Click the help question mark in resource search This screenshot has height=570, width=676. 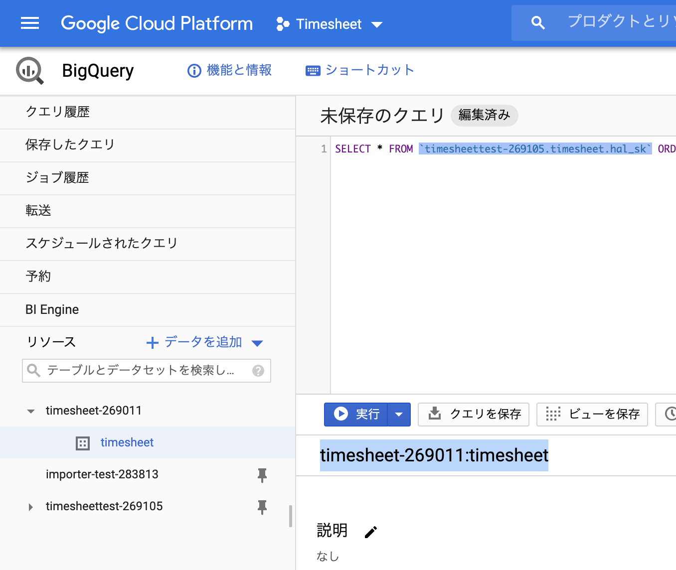[x=258, y=371]
